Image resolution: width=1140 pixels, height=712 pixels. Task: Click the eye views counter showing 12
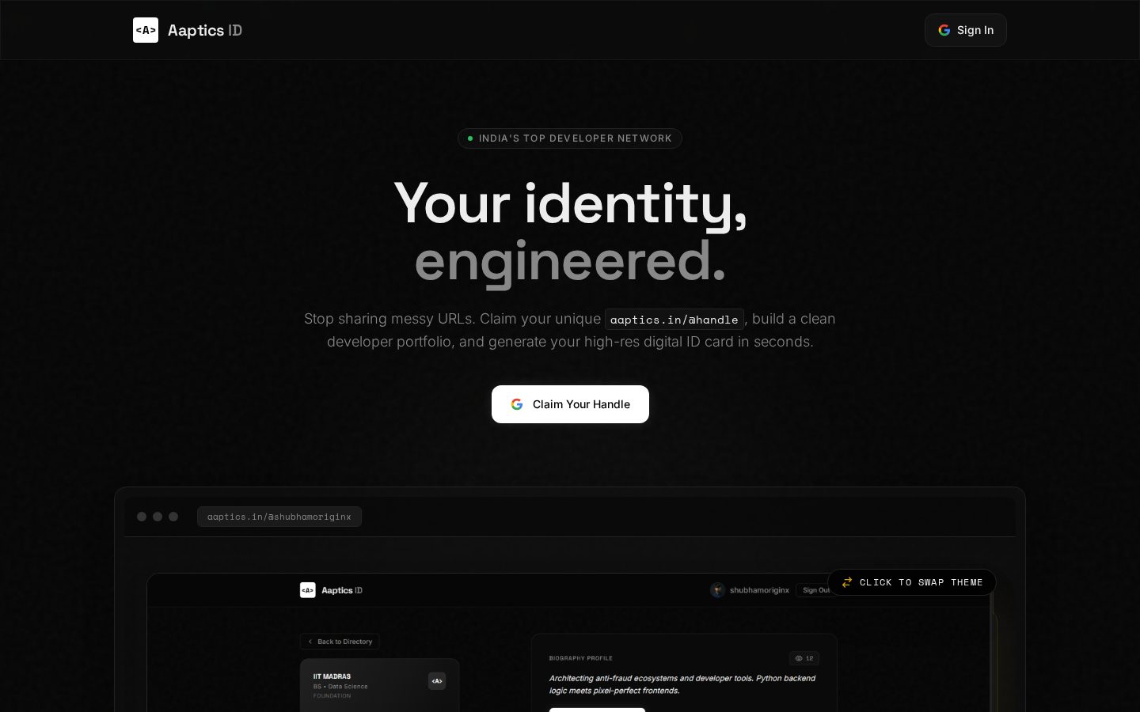pyautogui.click(x=804, y=658)
